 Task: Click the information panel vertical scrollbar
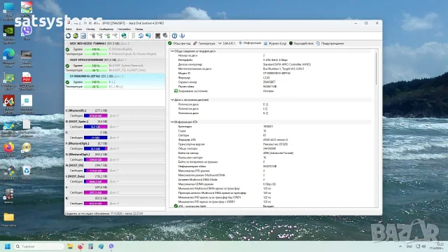point(376,69)
